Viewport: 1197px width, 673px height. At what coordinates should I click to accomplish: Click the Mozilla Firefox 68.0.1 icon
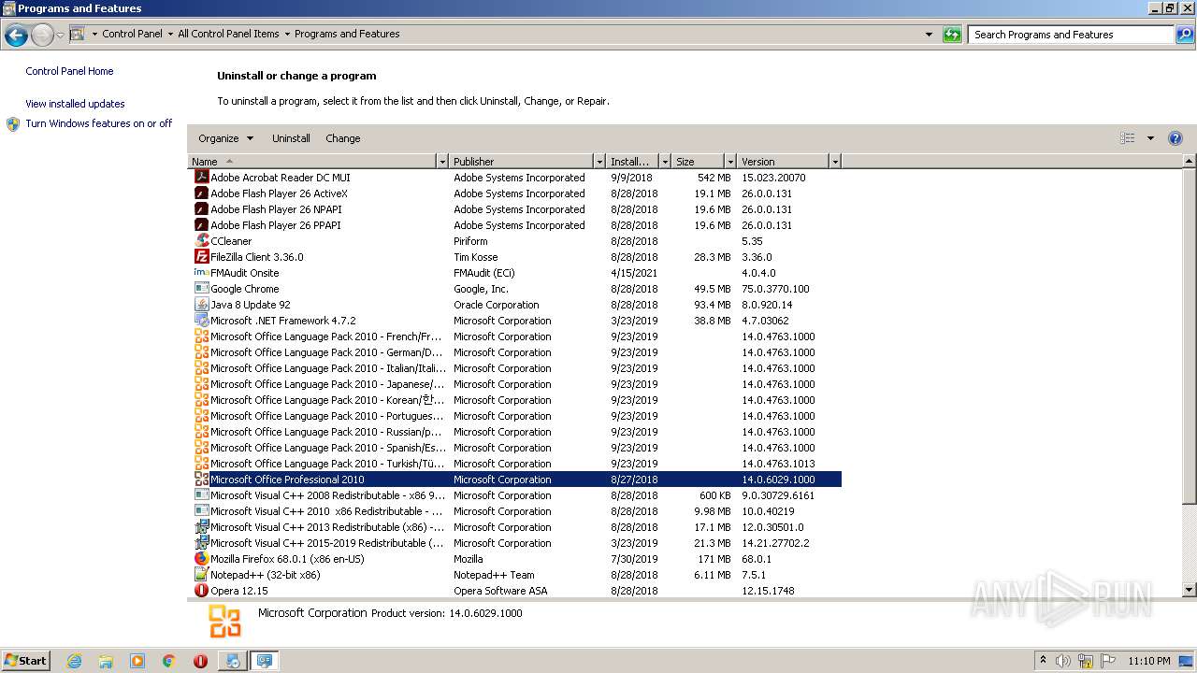pyautogui.click(x=201, y=558)
